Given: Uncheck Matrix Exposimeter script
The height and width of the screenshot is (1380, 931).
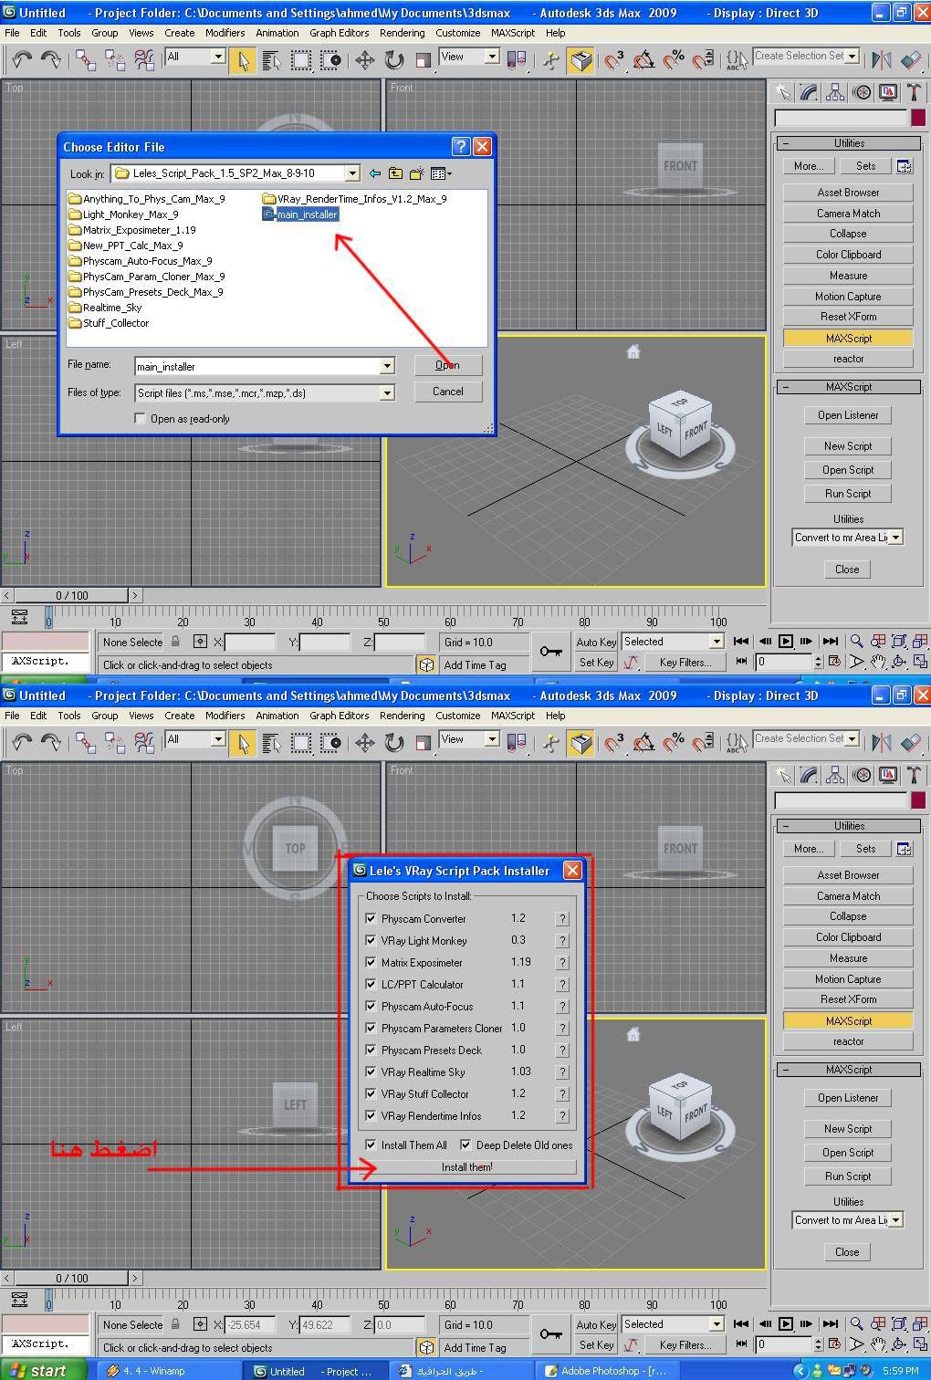Looking at the screenshot, I should coord(371,962).
